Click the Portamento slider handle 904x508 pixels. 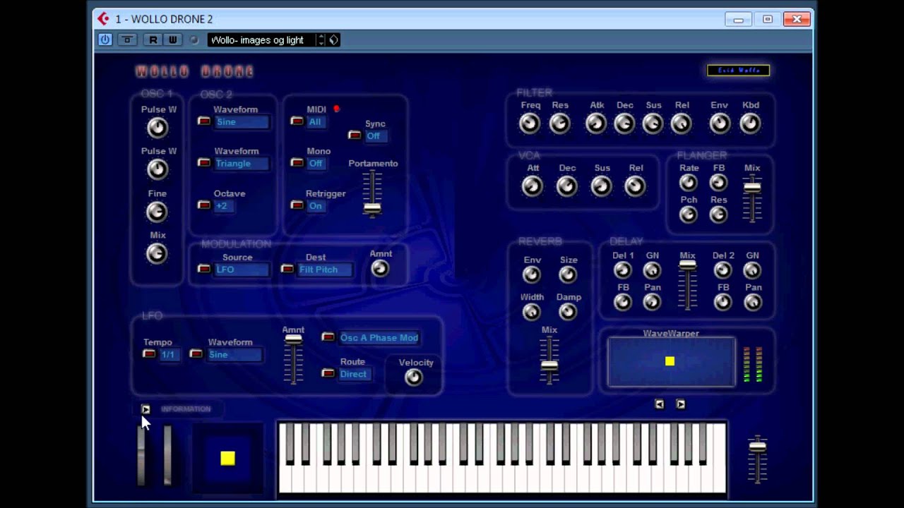click(x=372, y=207)
